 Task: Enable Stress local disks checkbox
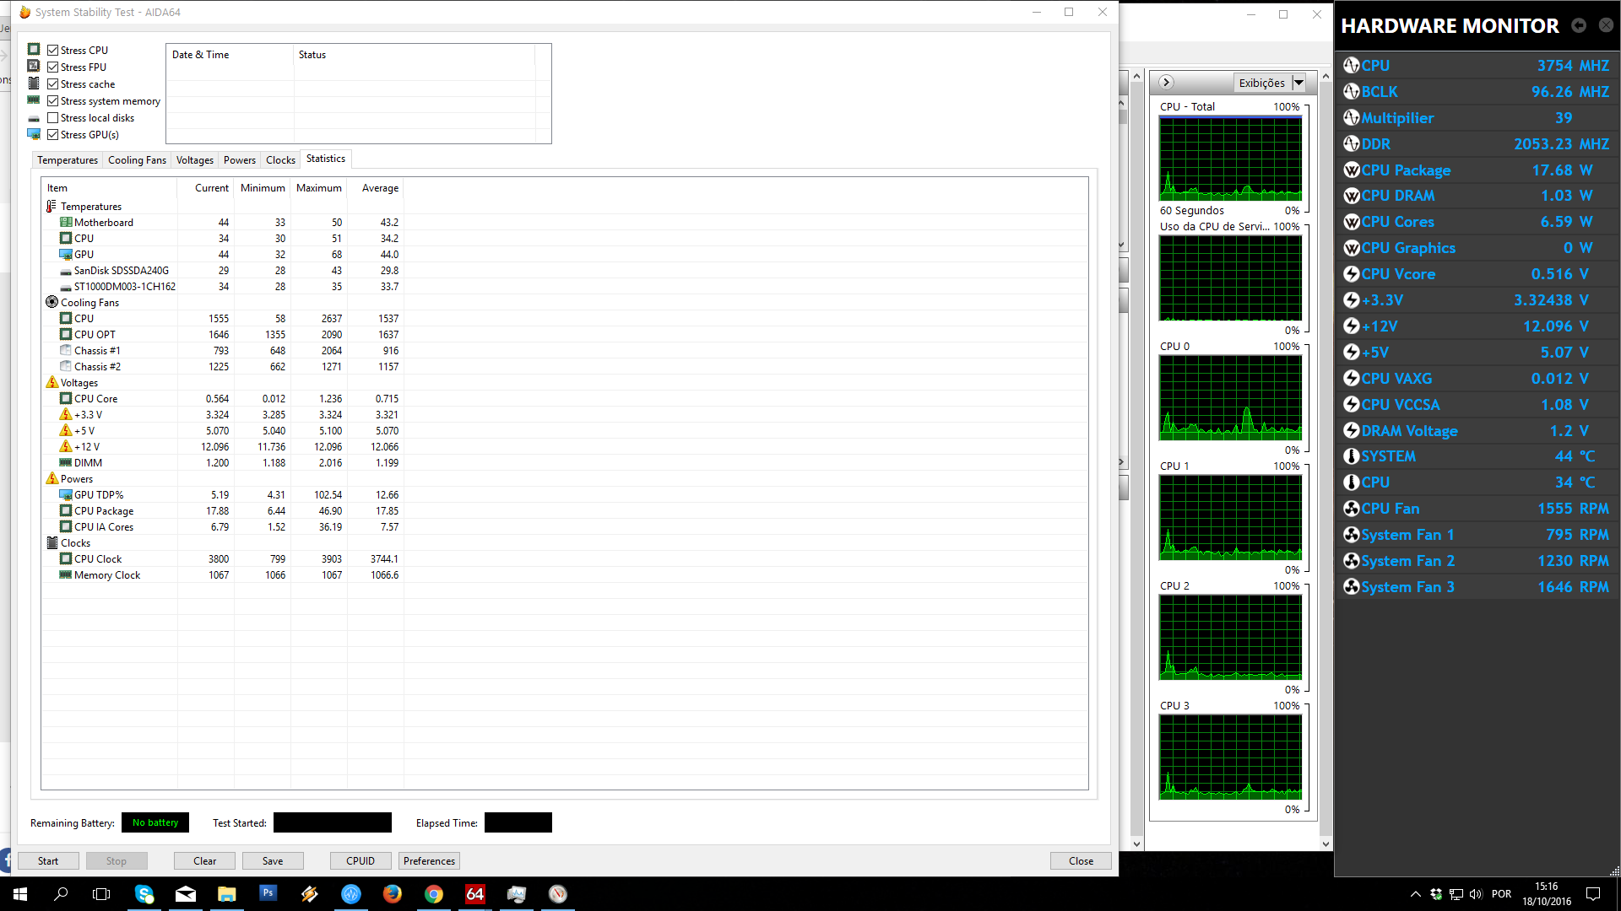point(53,118)
